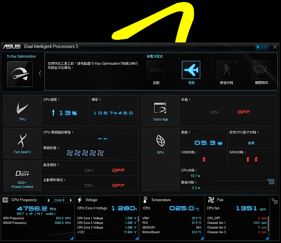Click the VRM temperature row
The width and height of the screenshot is (281, 243).
pos(172,218)
